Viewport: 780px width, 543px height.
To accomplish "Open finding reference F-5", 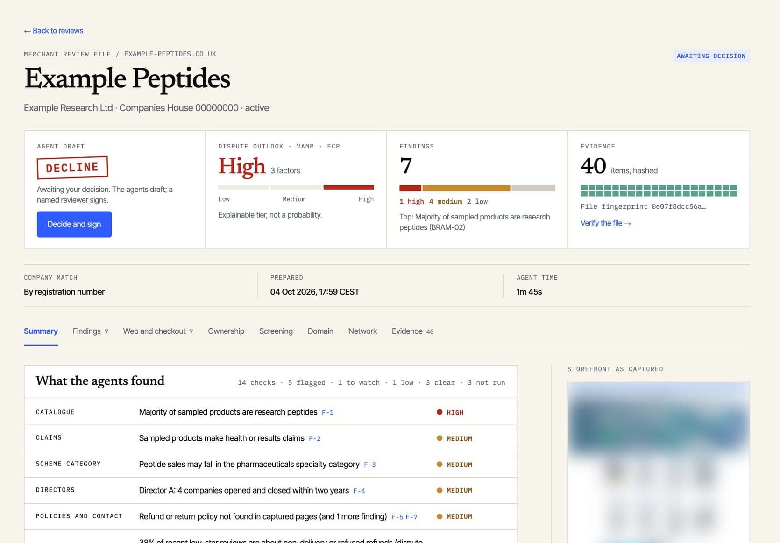I will (397, 517).
